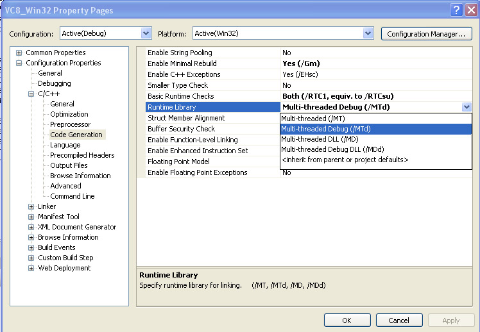Choose inherit from parent or project defaults
This screenshot has height=332, width=480.
point(376,160)
